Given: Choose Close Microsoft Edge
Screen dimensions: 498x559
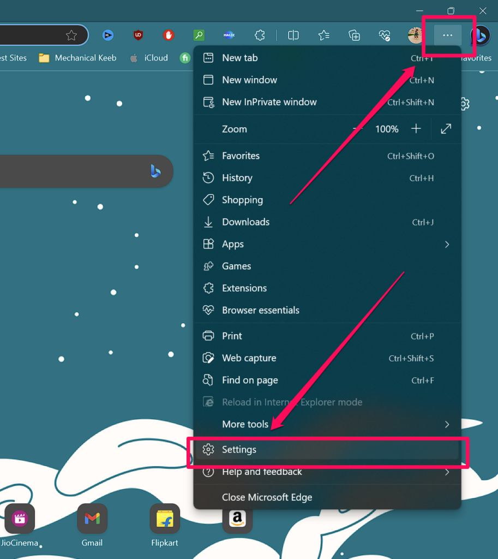Looking at the screenshot, I should point(327,497).
